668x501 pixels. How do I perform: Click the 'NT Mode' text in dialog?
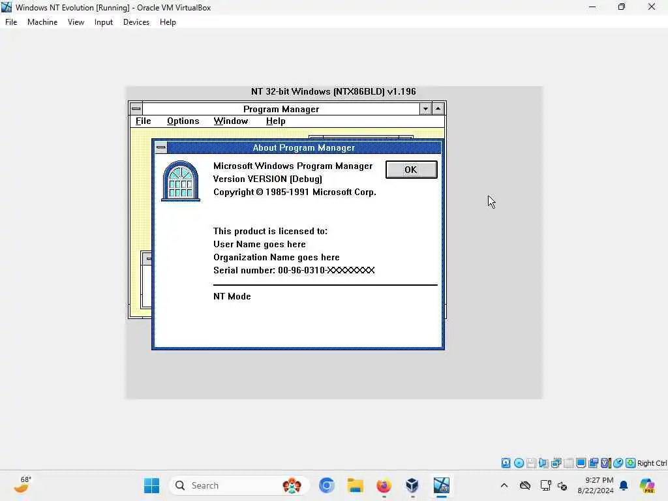pyautogui.click(x=232, y=297)
